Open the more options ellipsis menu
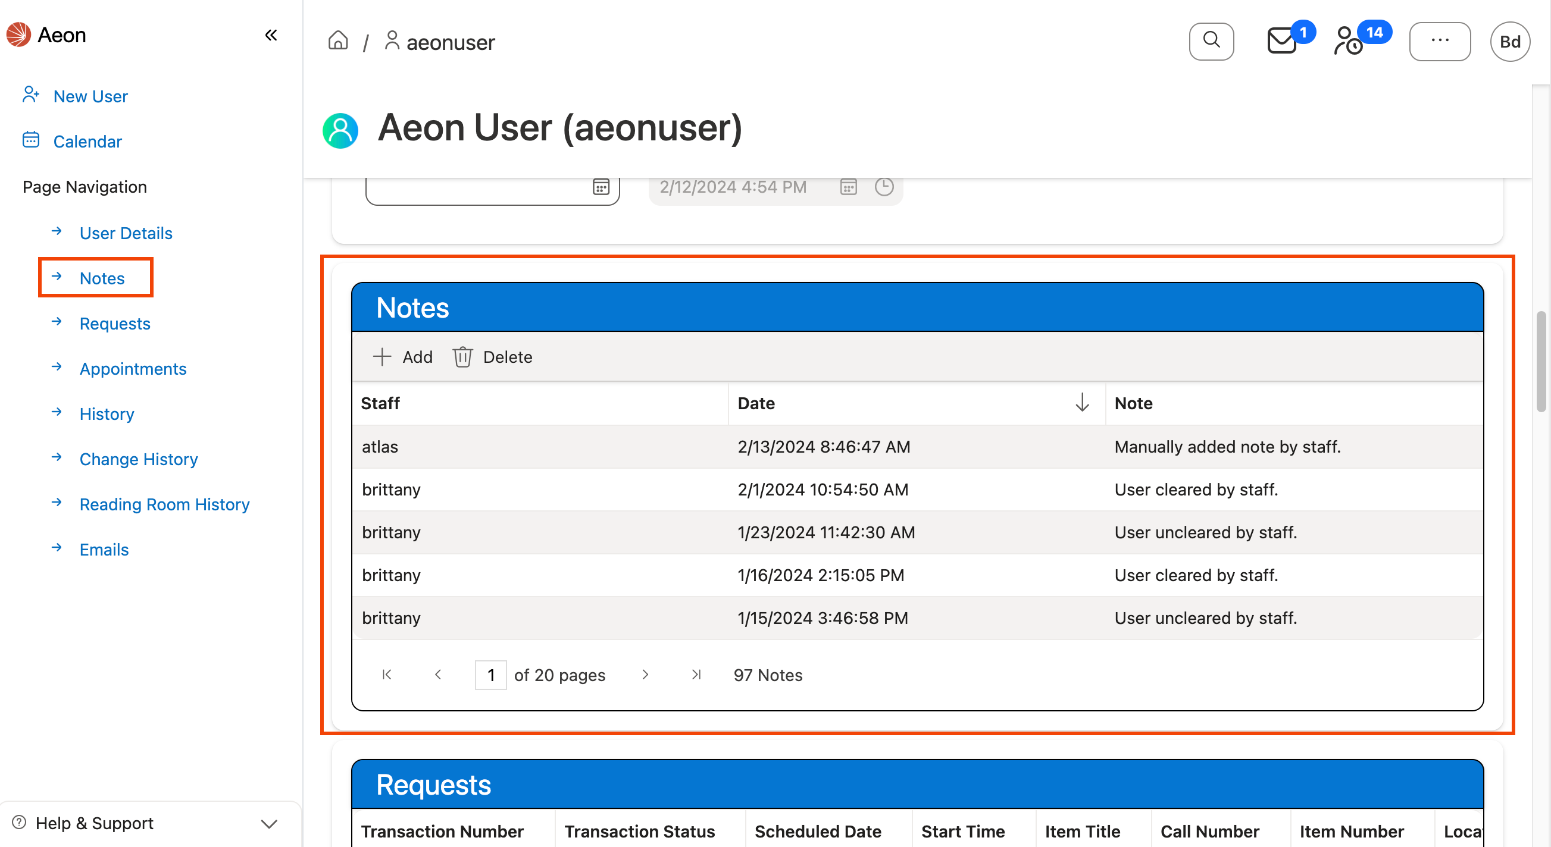Image resolution: width=1551 pixels, height=847 pixels. pyautogui.click(x=1440, y=41)
